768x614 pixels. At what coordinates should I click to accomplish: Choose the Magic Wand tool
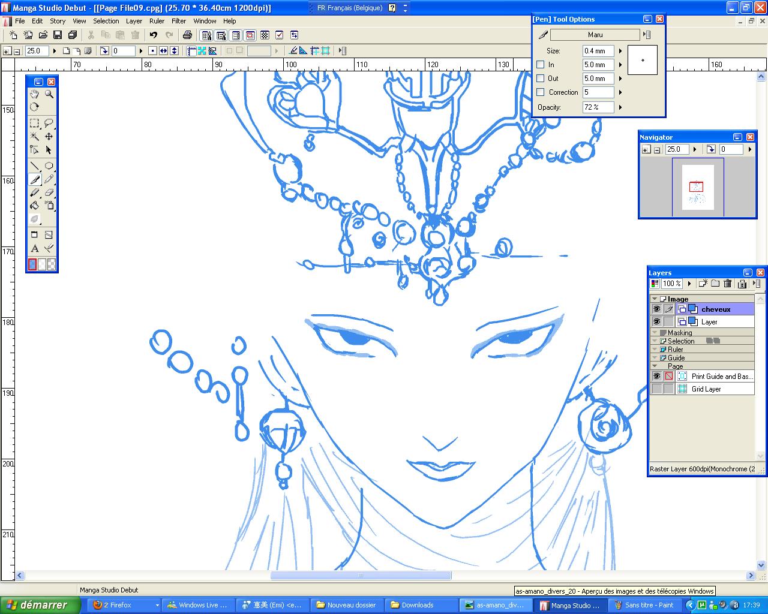[x=35, y=137]
